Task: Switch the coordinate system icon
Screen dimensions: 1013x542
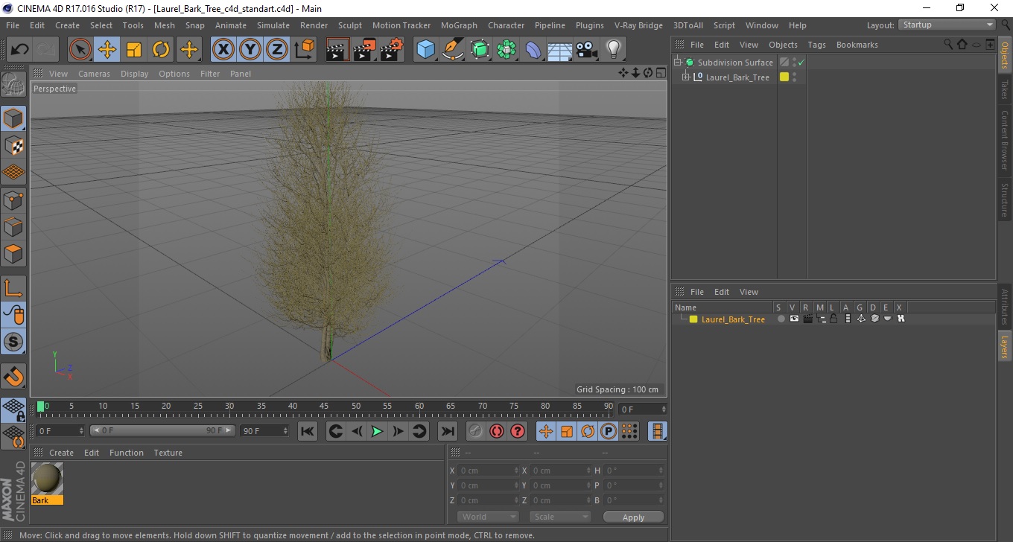Action: coord(304,50)
